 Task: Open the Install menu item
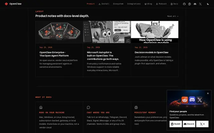click(104, 4)
